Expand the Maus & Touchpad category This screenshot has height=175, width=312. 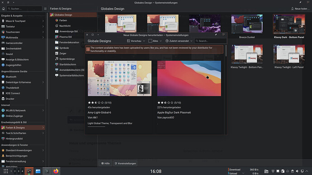[23, 21]
